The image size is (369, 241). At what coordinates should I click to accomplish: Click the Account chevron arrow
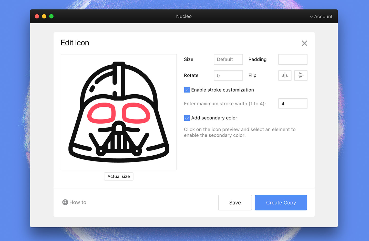coord(311,16)
